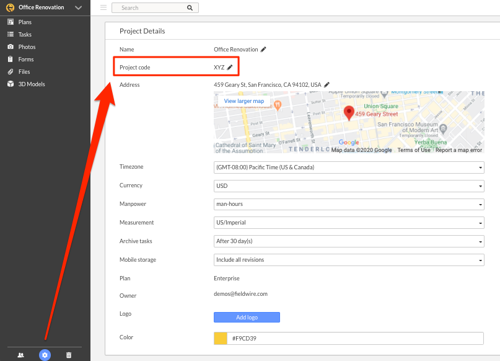Click the View larger map link
Screen dimensions: 500x361
coord(244,101)
